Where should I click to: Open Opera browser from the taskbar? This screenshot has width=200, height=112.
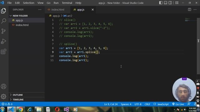[x=57, y=109]
